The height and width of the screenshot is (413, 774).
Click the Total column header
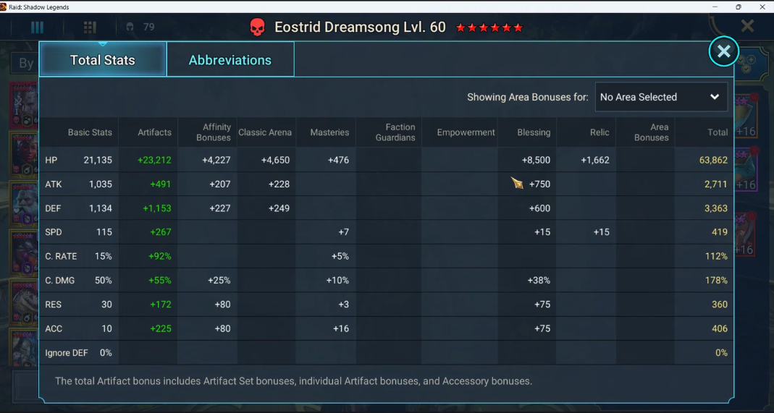tap(718, 132)
